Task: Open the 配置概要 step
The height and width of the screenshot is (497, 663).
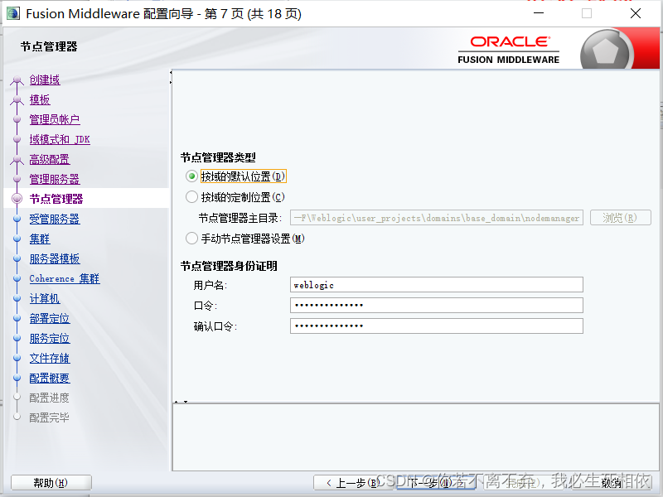Action: point(50,378)
